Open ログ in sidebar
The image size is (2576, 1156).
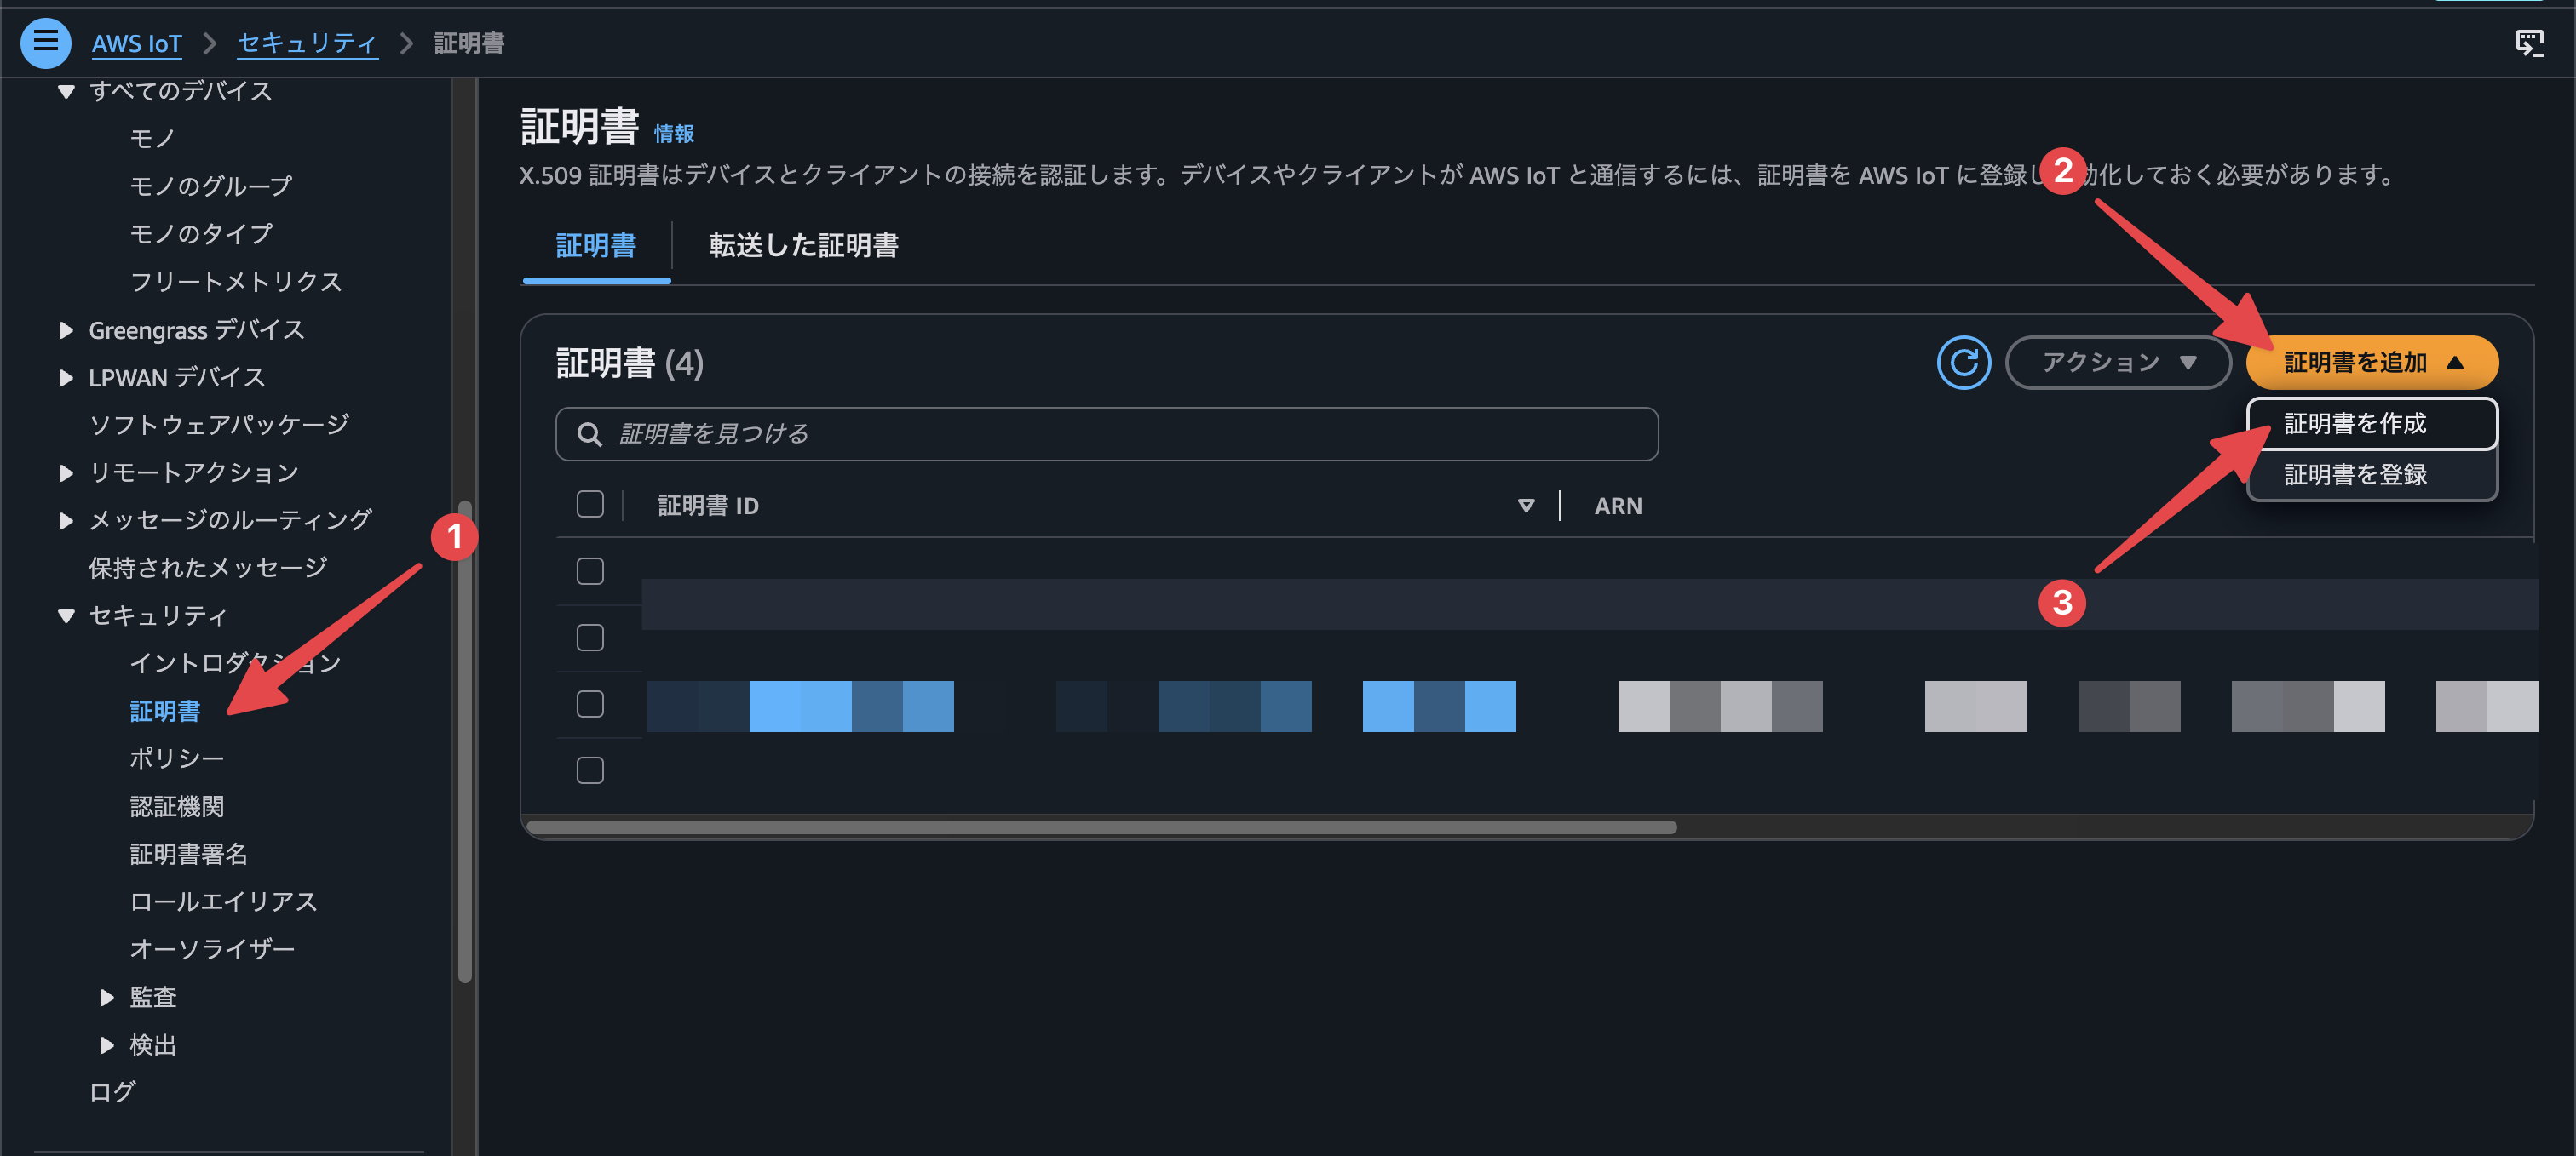pyautogui.click(x=112, y=1092)
